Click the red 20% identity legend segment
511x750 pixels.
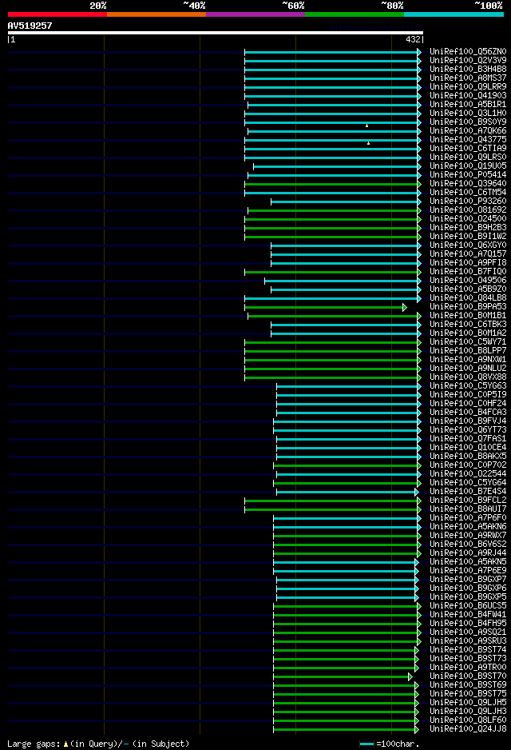click(57, 14)
